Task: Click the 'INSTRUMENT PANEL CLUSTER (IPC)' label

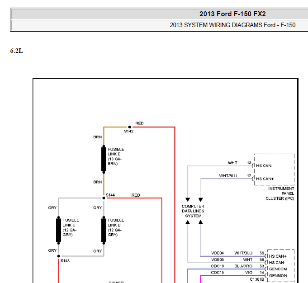Action: click(280, 193)
